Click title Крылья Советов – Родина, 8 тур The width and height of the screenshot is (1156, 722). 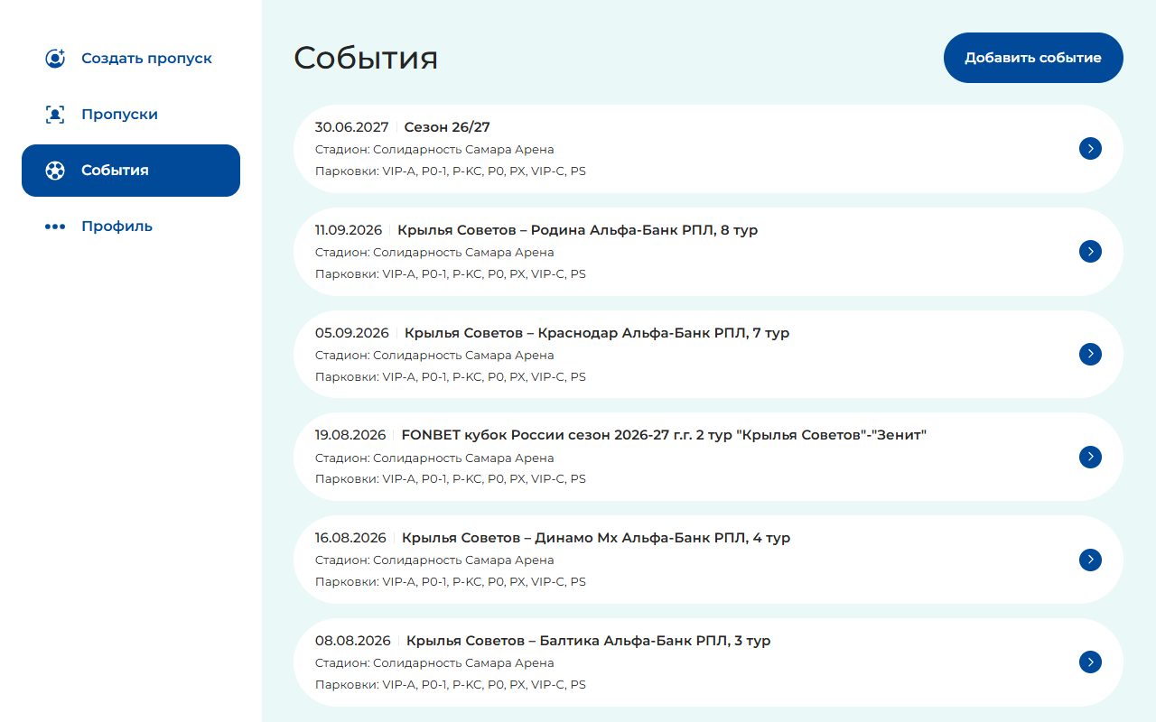click(577, 230)
